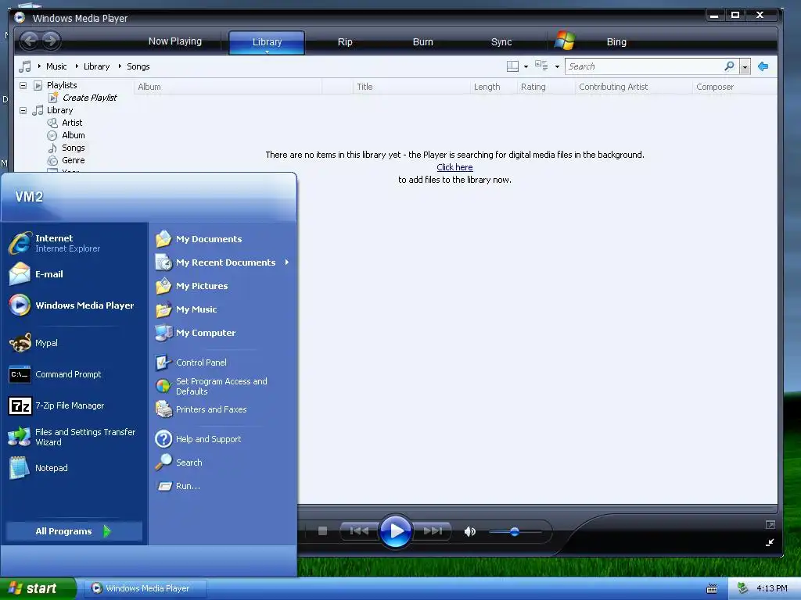
Task: Open the Library tab
Action: [x=267, y=42]
